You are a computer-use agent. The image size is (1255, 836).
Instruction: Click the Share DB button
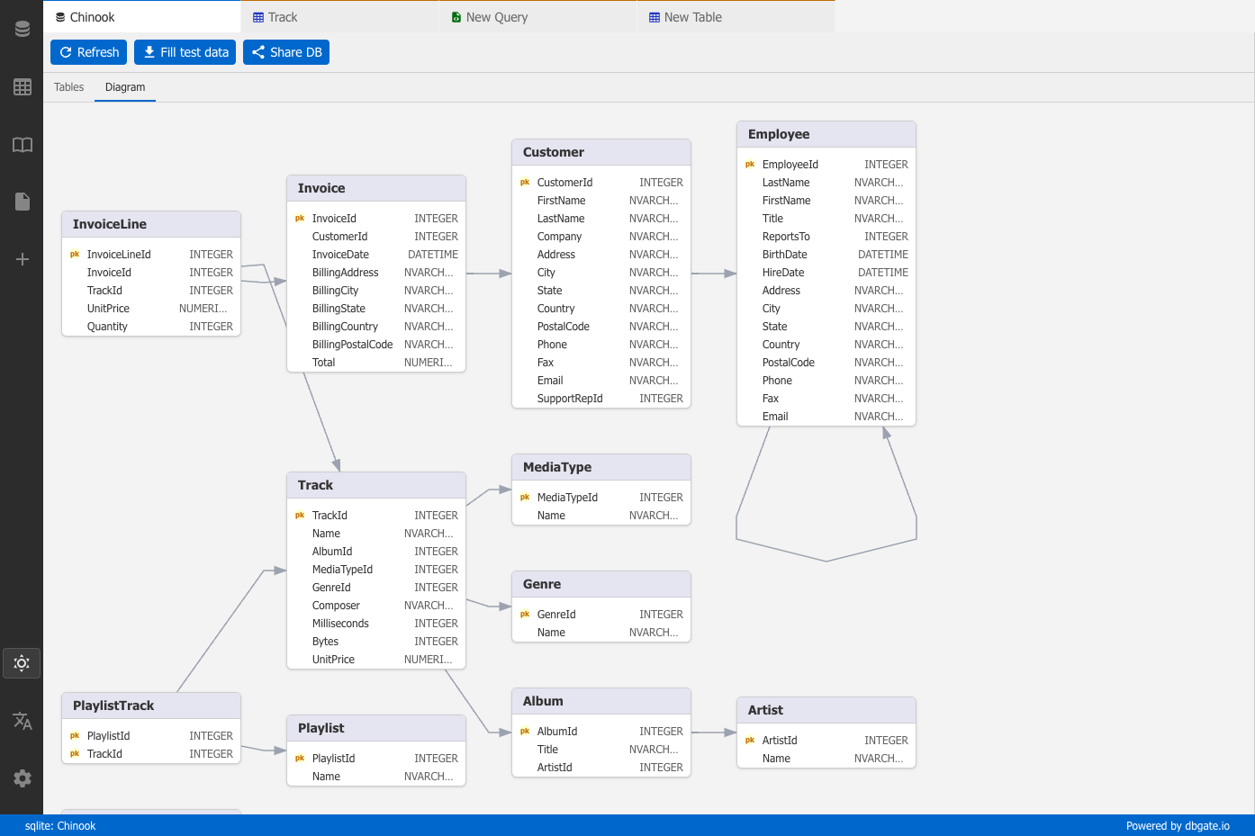[x=286, y=52]
